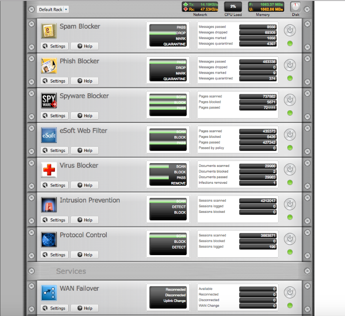Click Virus Blocker activity graph
Viewport: 345px width, 316px height.
[x=168, y=174]
